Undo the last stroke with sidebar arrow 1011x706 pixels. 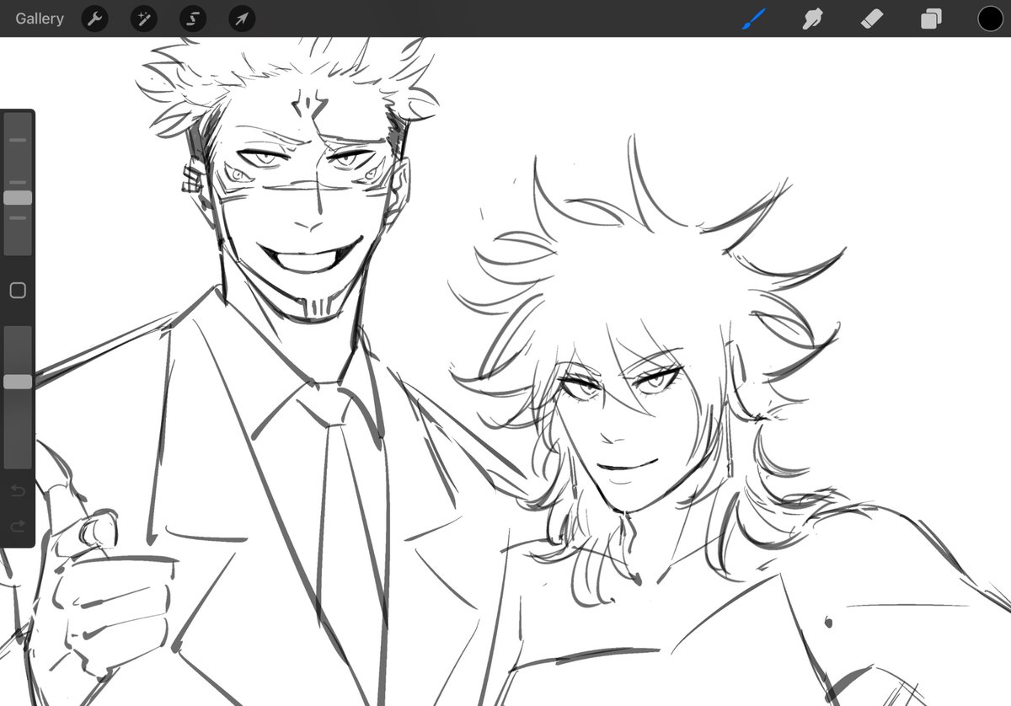[18, 490]
